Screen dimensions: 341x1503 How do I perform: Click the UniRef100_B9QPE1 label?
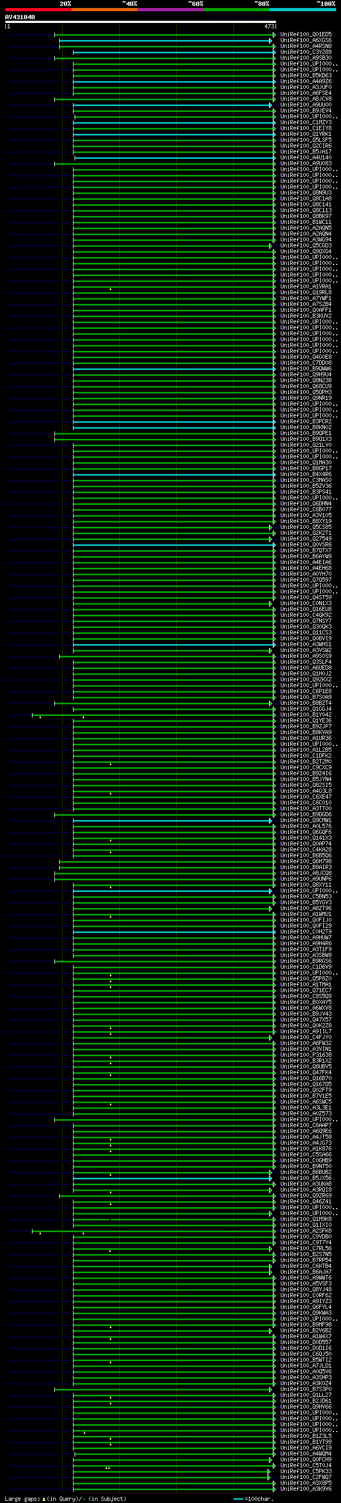[306, 433]
